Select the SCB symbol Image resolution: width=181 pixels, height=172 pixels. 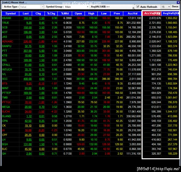coord(5,27)
